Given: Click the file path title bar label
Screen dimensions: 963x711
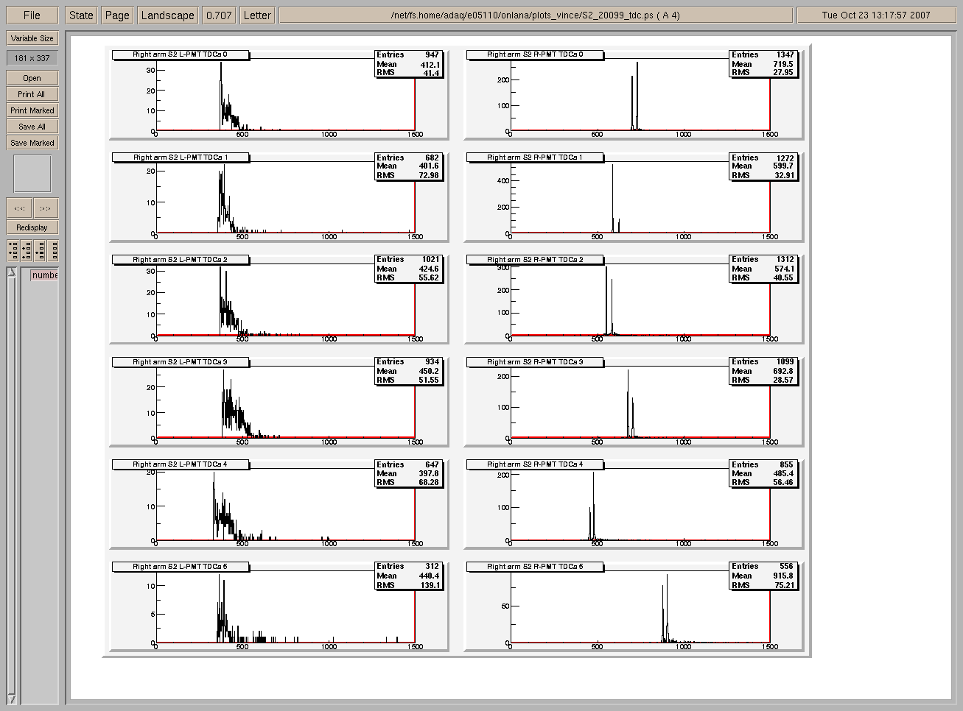Looking at the screenshot, I should [x=536, y=15].
